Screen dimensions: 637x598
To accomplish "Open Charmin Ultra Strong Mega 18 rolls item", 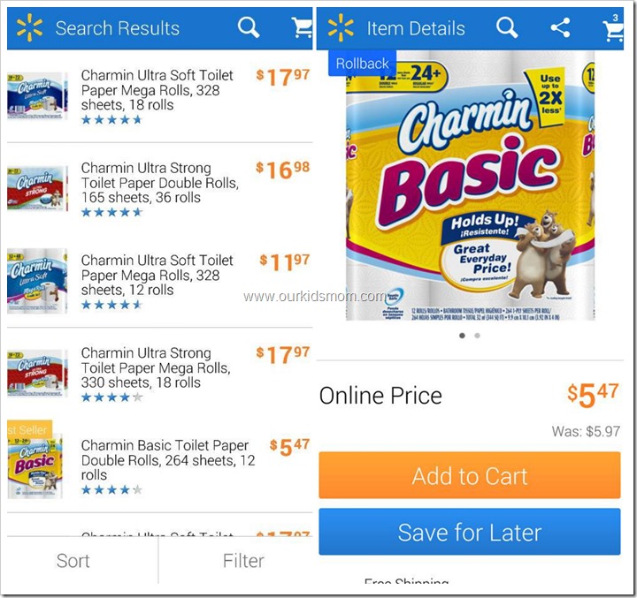I will (x=159, y=374).
